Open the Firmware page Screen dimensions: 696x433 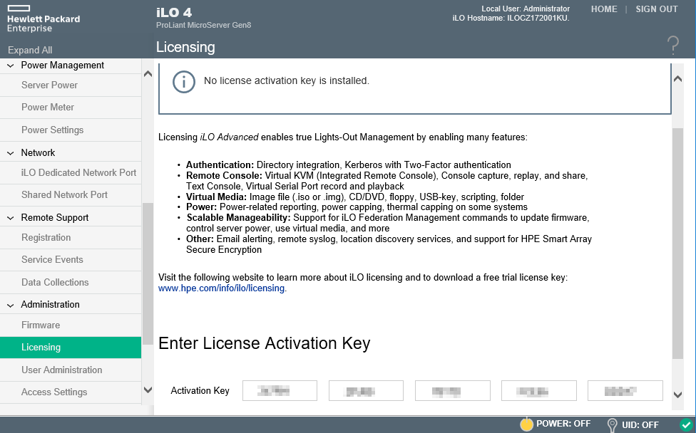71,325
